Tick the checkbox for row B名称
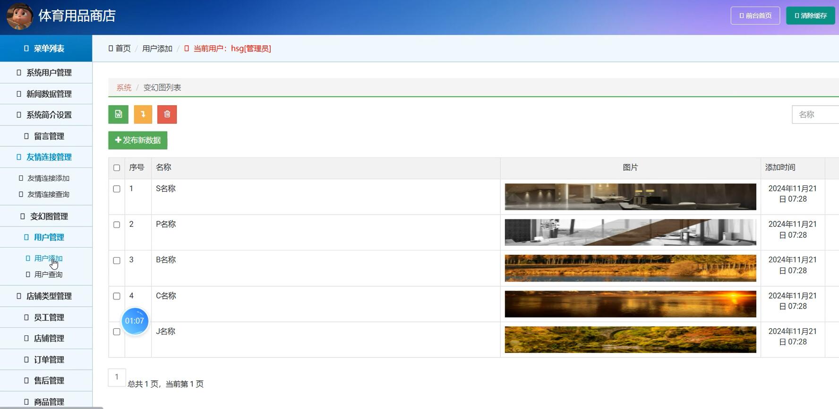839x409 pixels. pyautogui.click(x=117, y=260)
